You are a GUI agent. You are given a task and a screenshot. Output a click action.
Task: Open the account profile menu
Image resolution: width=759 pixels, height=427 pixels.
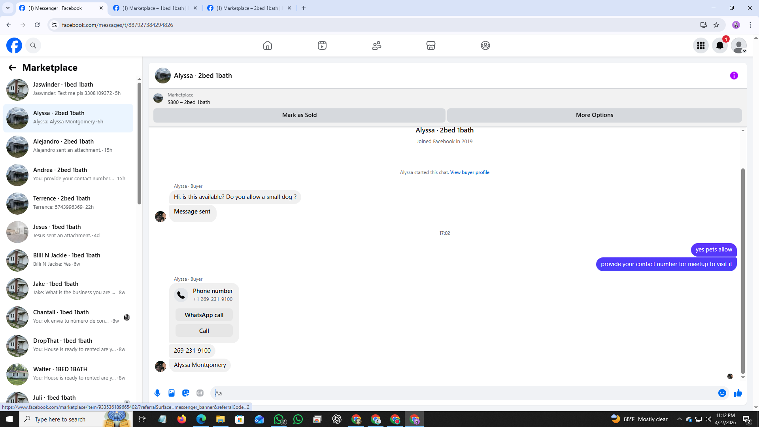pyautogui.click(x=739, y=45)
